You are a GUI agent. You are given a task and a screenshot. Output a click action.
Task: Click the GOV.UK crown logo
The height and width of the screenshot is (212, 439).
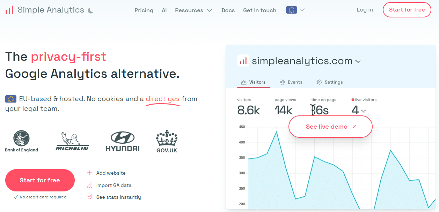point(167,141)
